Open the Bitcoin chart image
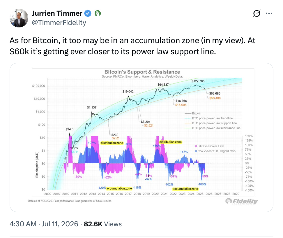The height and width of the screenshot is (238, 283). click(141, 137)
